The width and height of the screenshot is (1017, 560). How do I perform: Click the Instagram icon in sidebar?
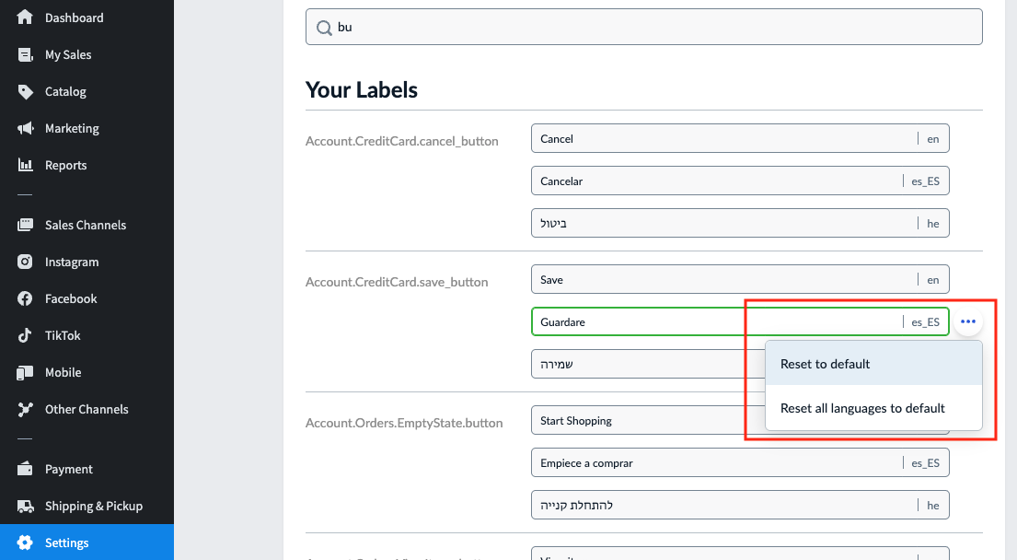[26, 262]
